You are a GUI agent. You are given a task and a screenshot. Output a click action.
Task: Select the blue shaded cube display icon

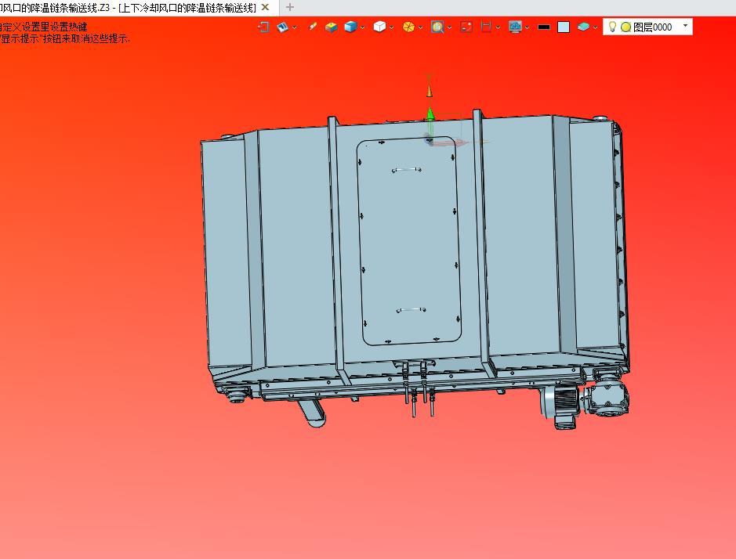tap(350, 27)
